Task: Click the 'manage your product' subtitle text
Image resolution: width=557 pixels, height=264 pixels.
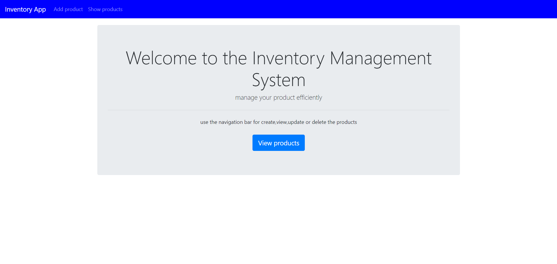Action: tap(265, 97)
